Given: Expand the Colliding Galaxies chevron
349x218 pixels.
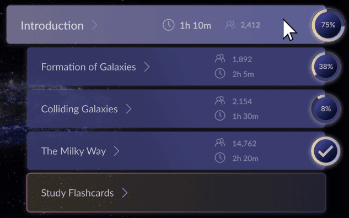Looking at the screenshot, I should pos(128,109).
